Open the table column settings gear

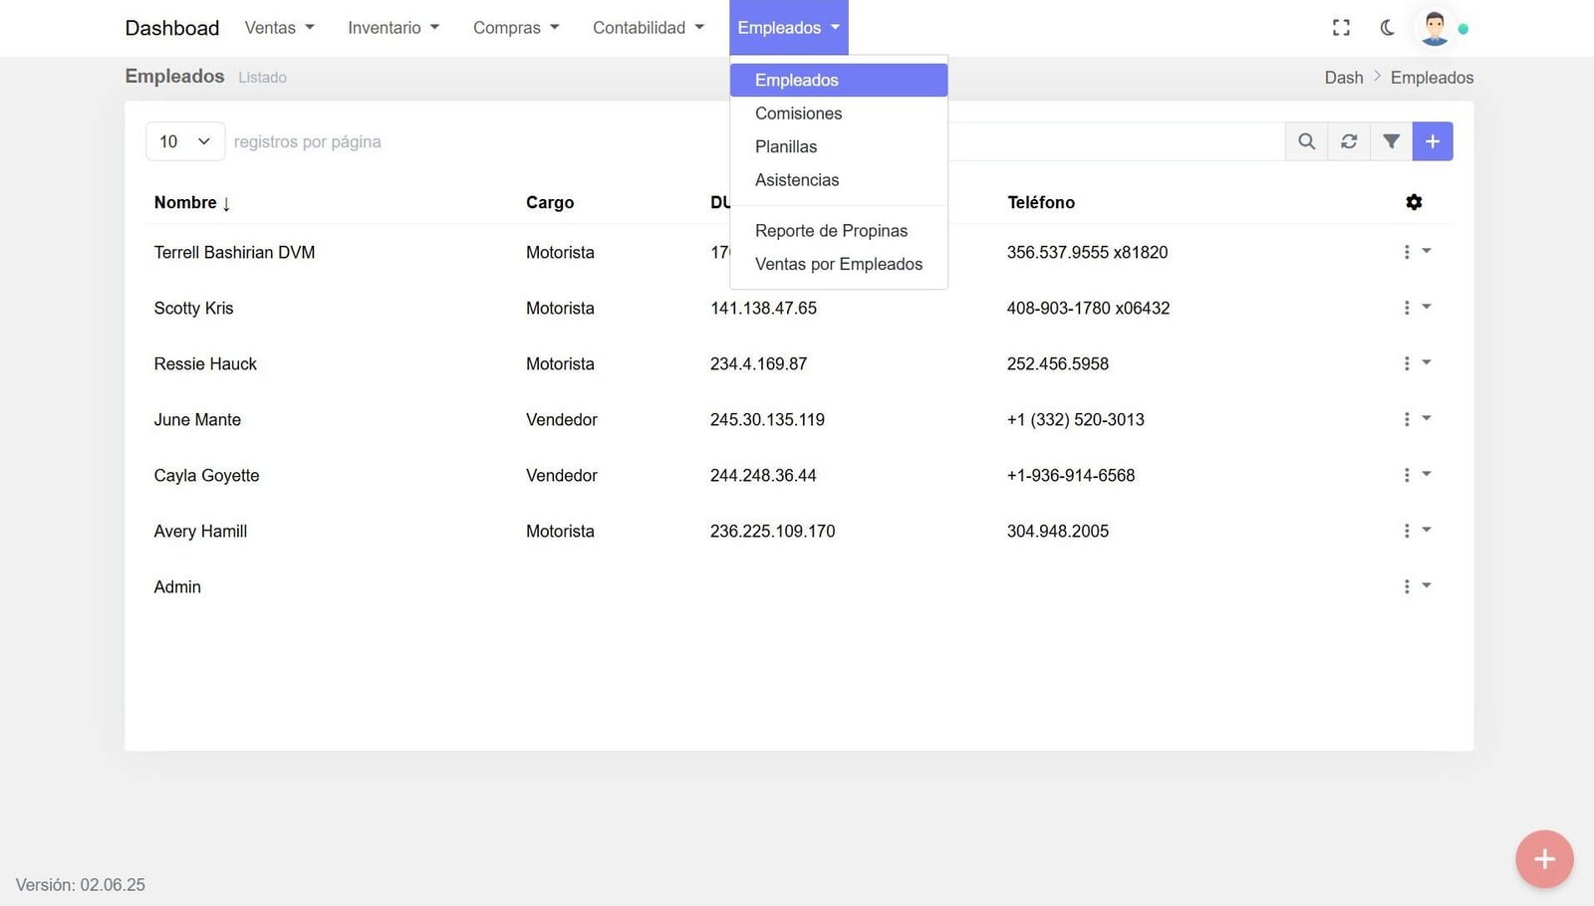coord(1413,202)
